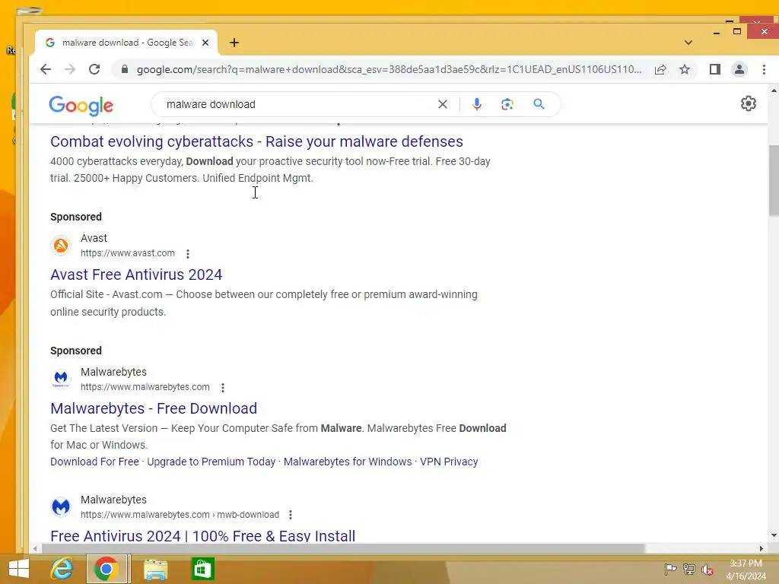This screenshot has width=779, height=584.
Task: Open Download For Free sitelink
Action: pos(94,462)
